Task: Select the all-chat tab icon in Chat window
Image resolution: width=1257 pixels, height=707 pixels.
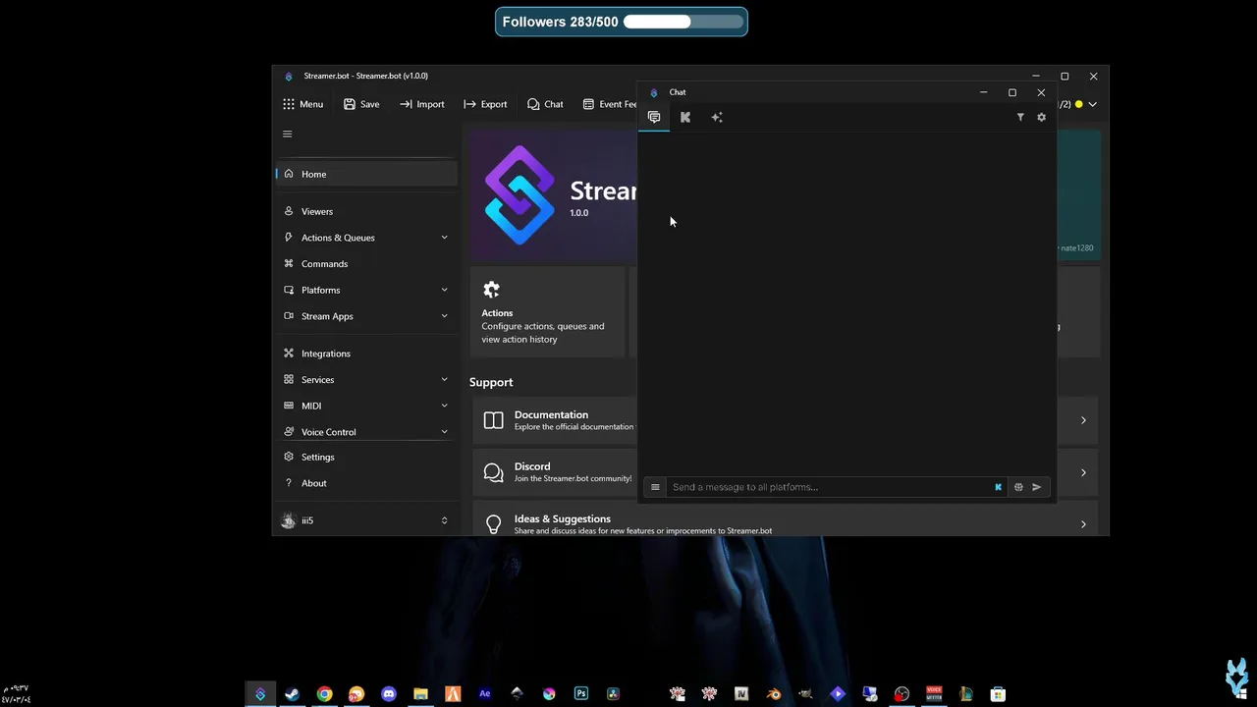Action: click(654, 117)
